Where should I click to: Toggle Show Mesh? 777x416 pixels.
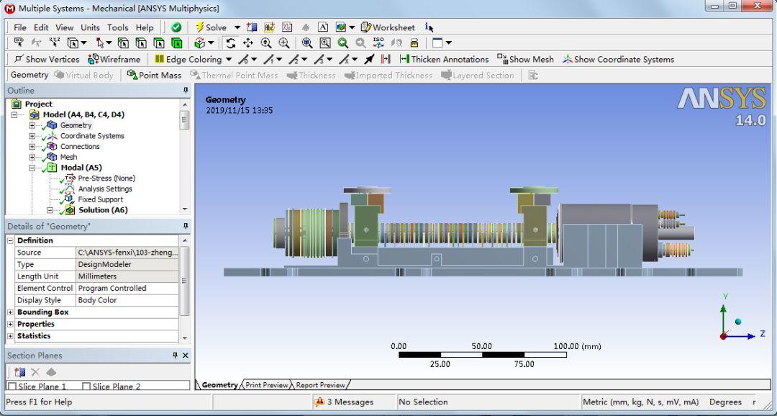tap(525, 59)
